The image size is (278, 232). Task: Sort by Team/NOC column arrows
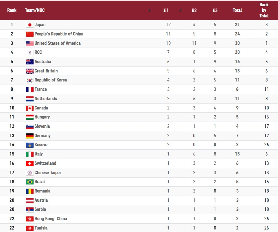coord(149,11)
